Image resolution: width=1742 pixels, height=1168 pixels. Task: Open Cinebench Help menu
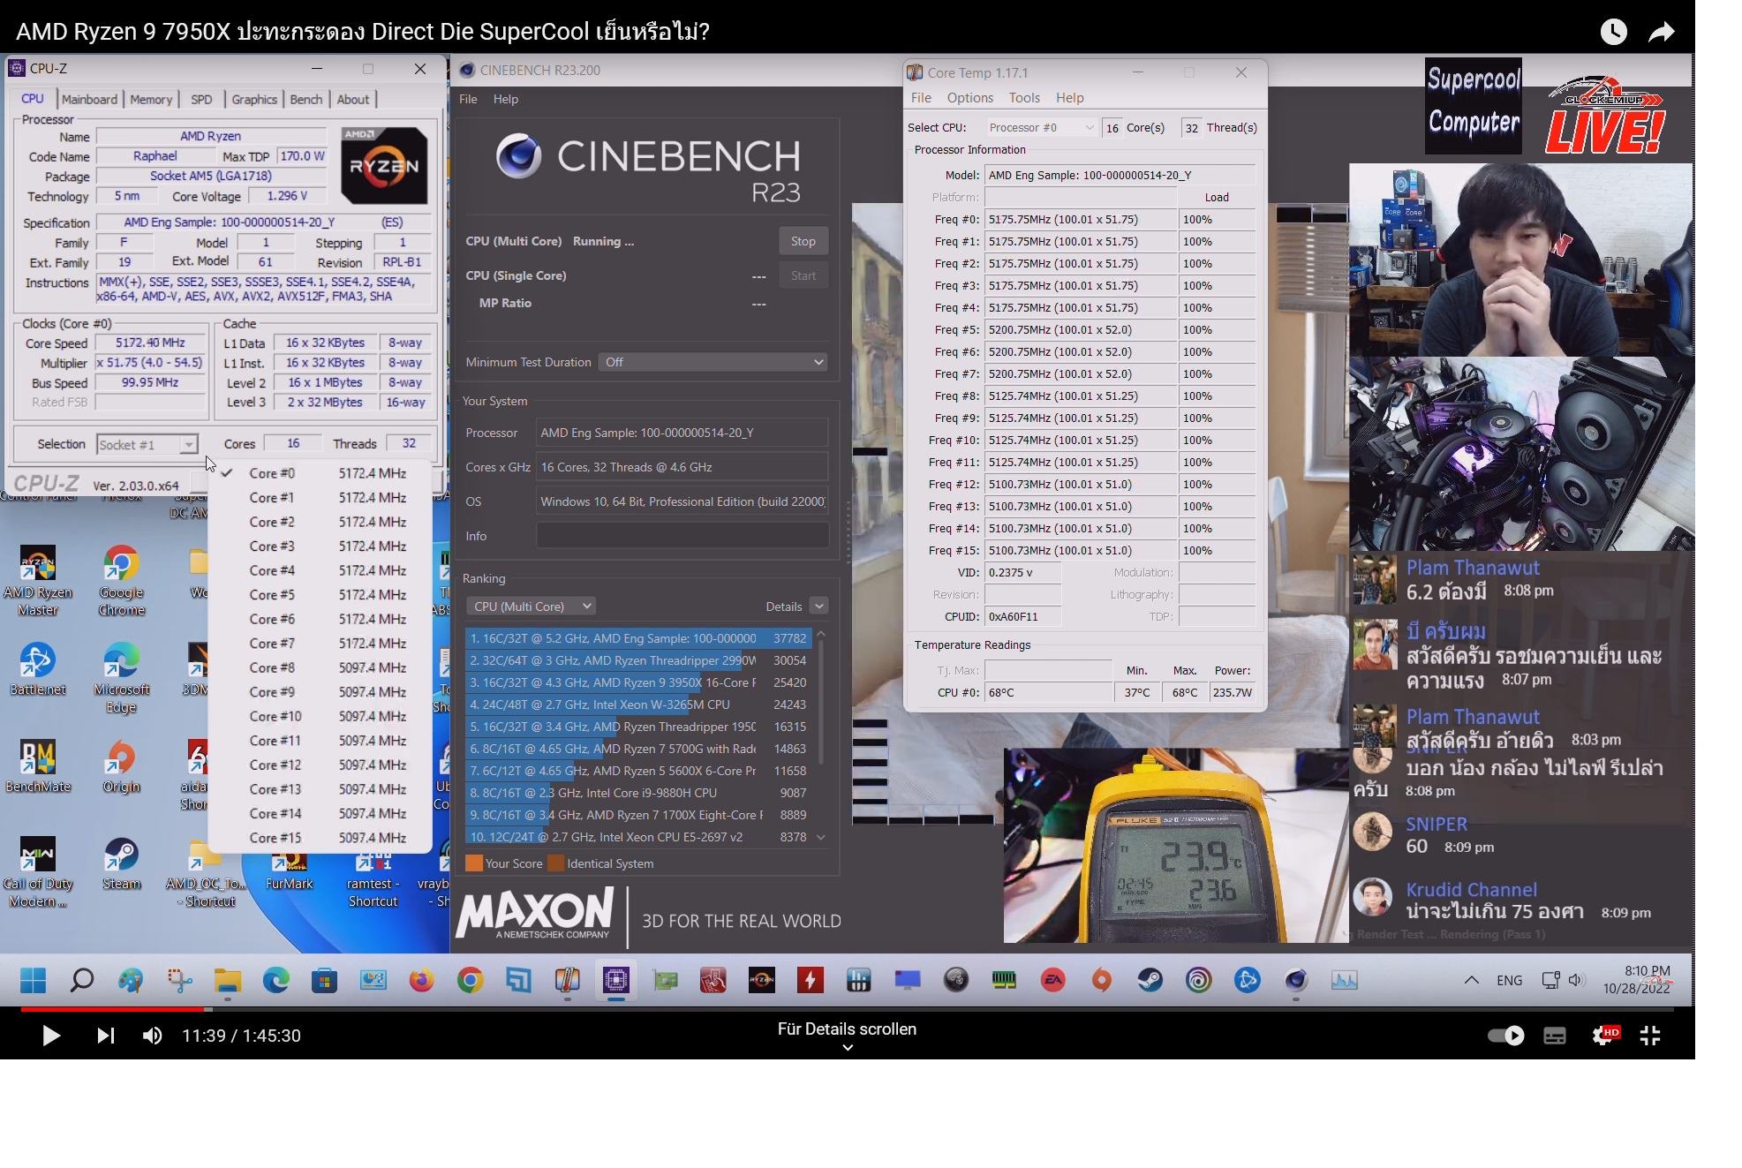tap(506, 99)
